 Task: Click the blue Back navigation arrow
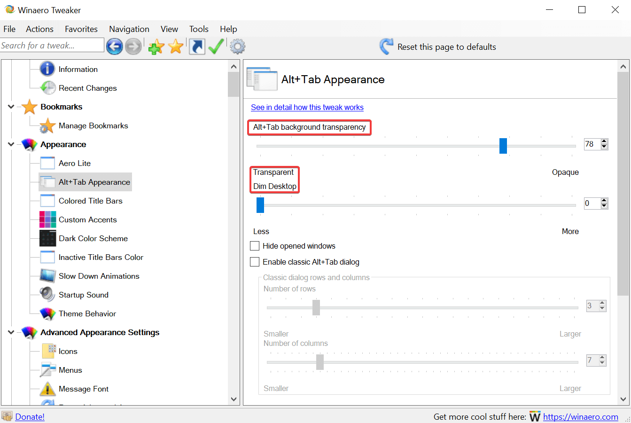(x=115, y=47)
